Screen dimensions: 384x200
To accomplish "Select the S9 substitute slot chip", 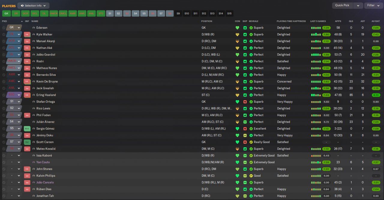I will [x=178, y=13].
